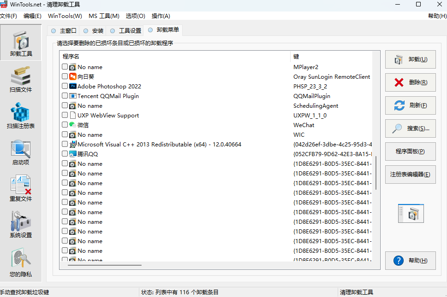Open the 系统设置 sidebar tool
This screenshot has width=447, height=297.
tap(21, 224)
